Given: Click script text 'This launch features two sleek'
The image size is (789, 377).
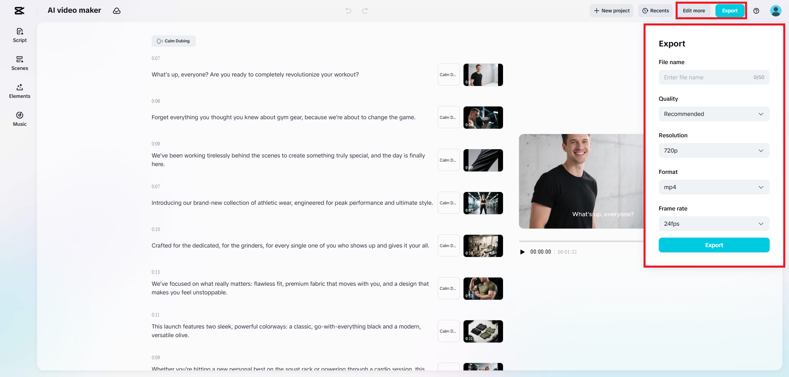Looking at the screenshot, I should (286, 331).
